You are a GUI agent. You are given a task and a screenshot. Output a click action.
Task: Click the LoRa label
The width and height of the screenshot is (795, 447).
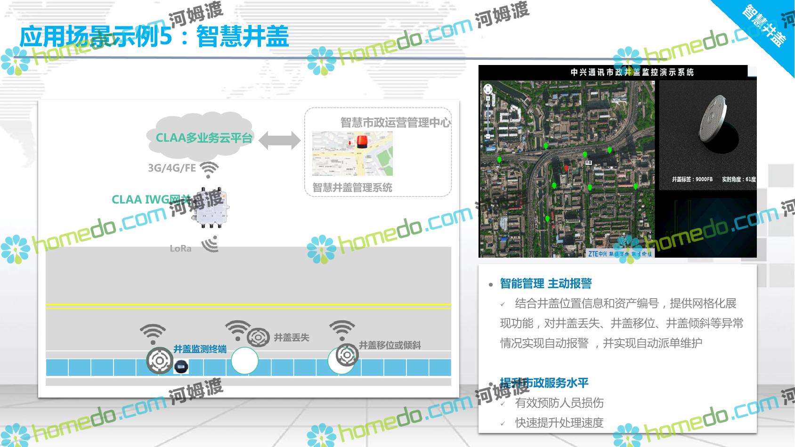(x=180, y=248)
